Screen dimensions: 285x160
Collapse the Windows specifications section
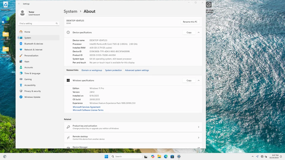pos(199,80)
